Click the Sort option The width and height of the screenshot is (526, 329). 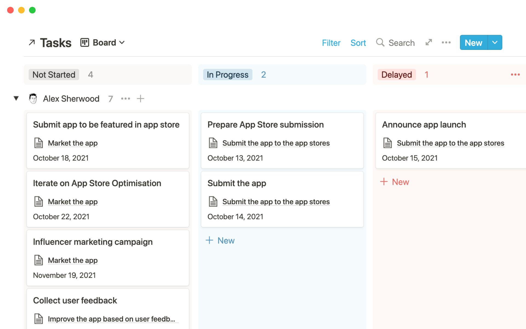[358, 43]
